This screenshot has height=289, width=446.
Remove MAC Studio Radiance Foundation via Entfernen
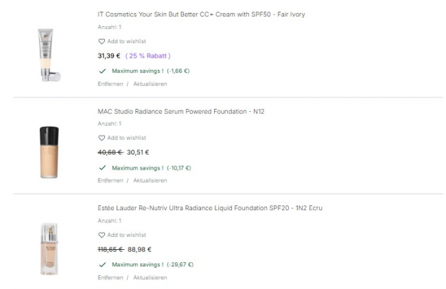tap(110, 181)
